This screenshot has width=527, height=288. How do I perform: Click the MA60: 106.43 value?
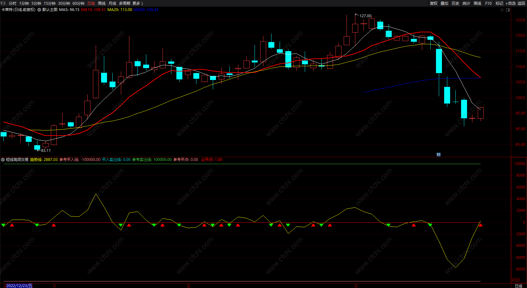146,10
